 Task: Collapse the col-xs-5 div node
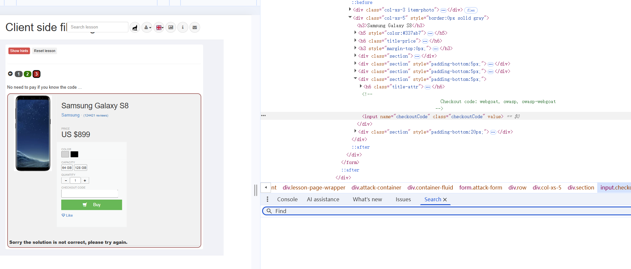click(350, 18)
